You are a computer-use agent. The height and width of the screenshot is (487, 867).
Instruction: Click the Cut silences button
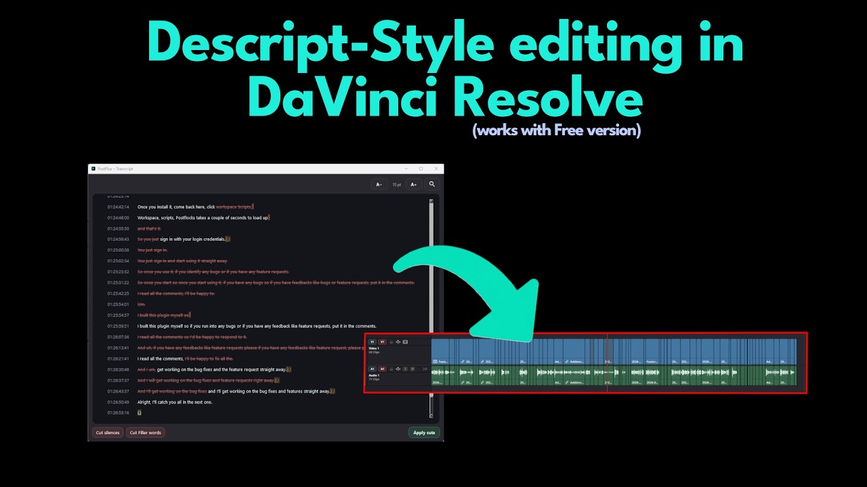[108, 432]
